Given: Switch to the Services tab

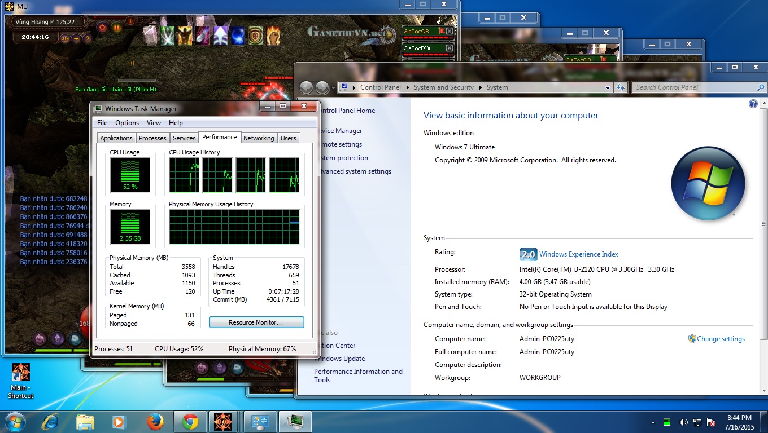Looking at the screenshot, I should point(184,138).
